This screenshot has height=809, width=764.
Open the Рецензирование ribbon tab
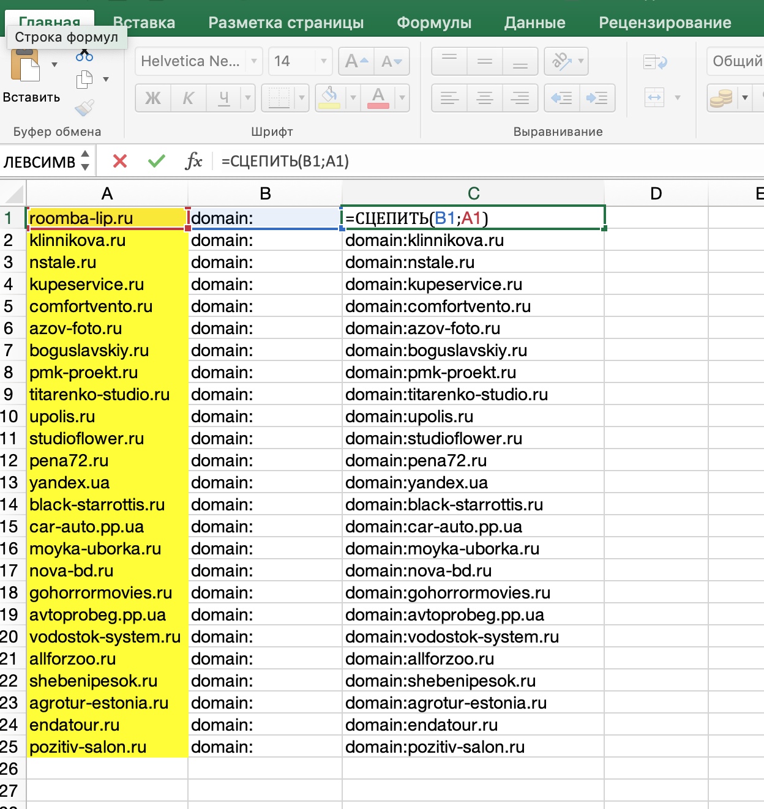pyautogui.click(x=665, y=23)
